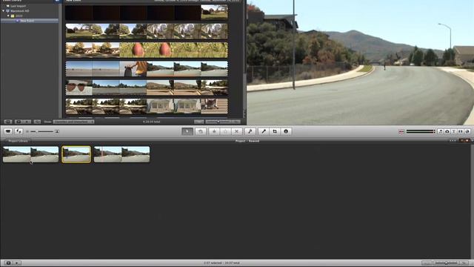Screen dimensions: 474x267
Task: Mark selection as favorite with star
Action: 214,131
